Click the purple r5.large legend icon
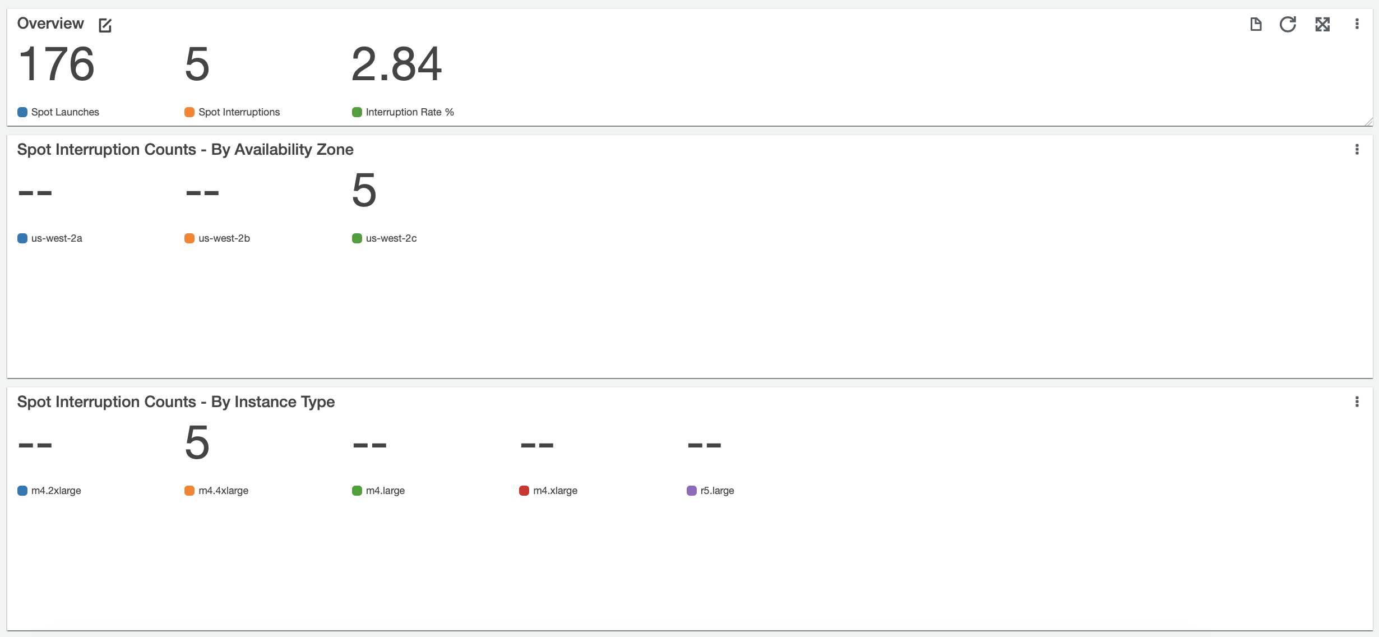This screenshot has width=1379, height=637. [x=691, y=491]
